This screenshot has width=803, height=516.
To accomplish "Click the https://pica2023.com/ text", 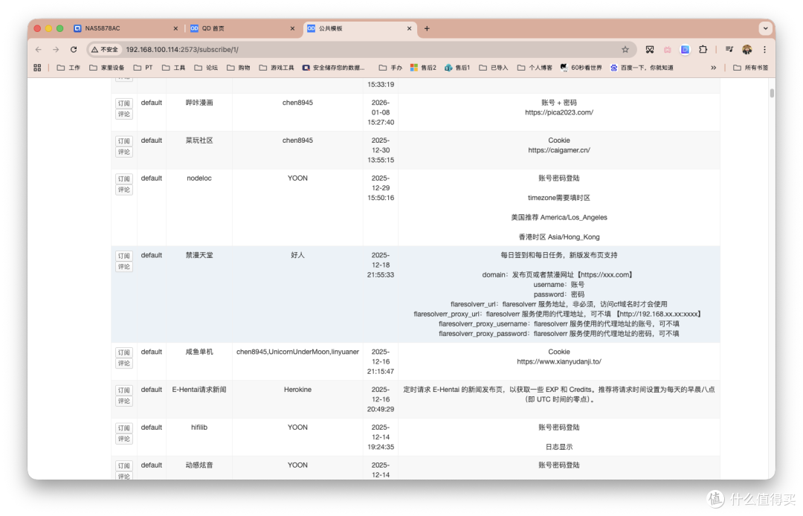I will [558, 112].
